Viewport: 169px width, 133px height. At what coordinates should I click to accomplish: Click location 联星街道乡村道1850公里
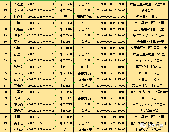click(149, 104)
